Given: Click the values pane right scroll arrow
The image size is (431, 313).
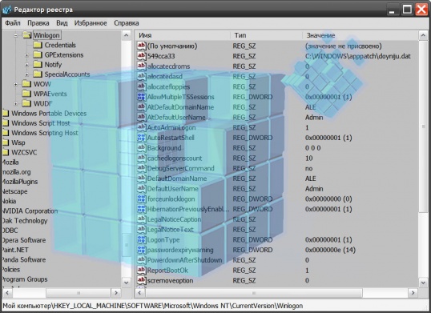Looking at the screenshot, I should tap(413, 293).
